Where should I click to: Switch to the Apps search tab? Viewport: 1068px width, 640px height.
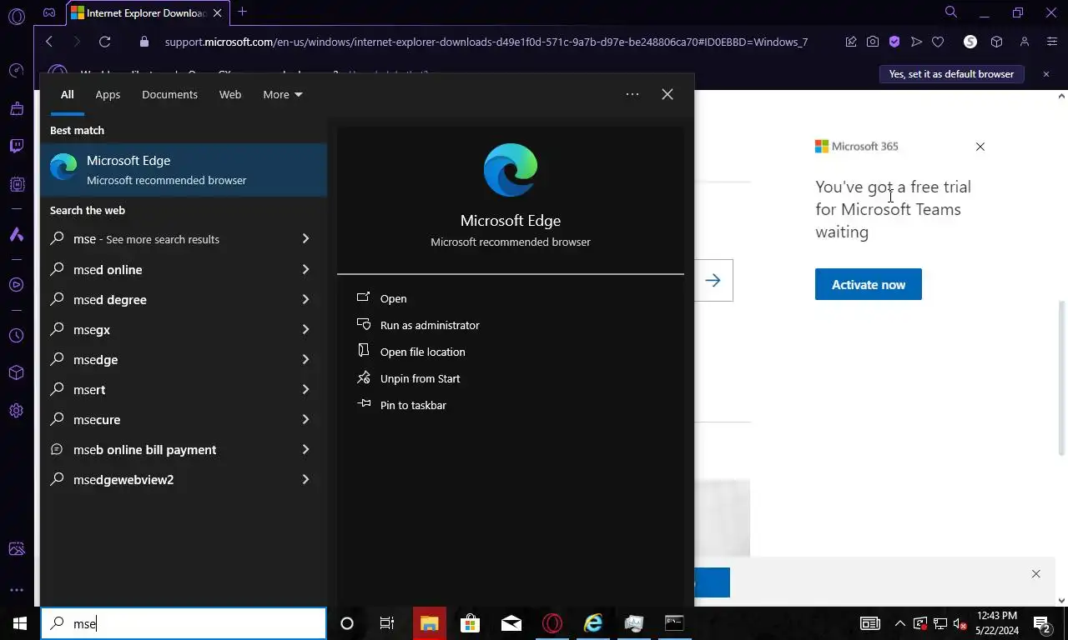[x=108, y=94]
